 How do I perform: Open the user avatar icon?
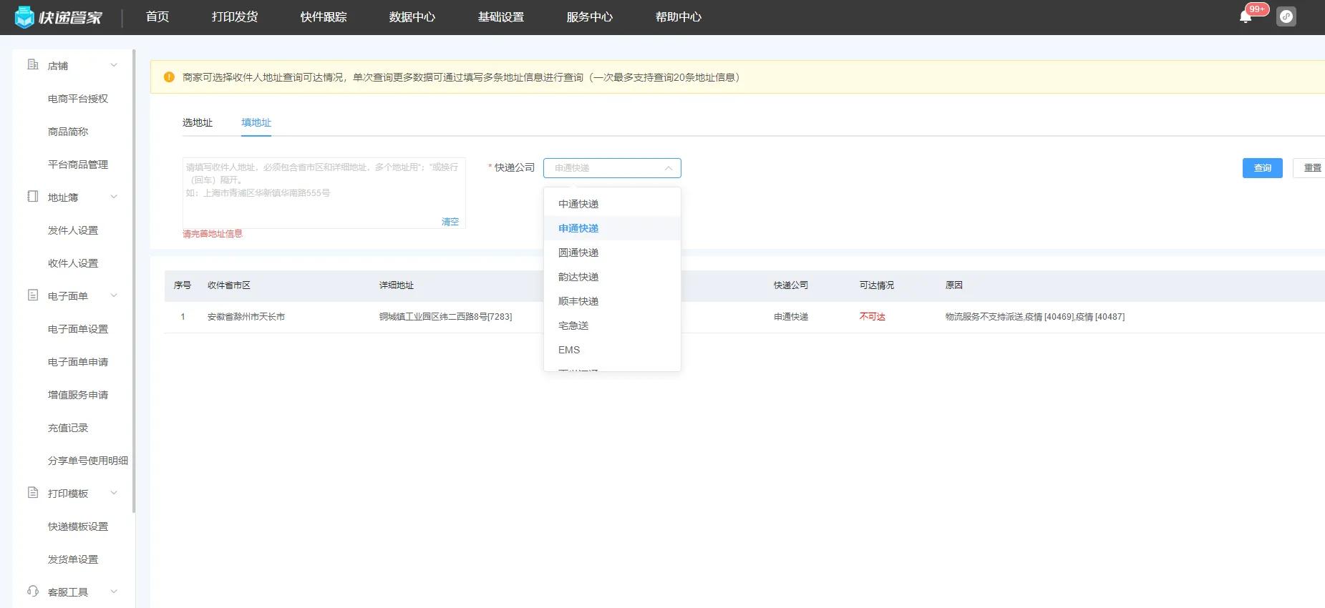(1286, 16)
